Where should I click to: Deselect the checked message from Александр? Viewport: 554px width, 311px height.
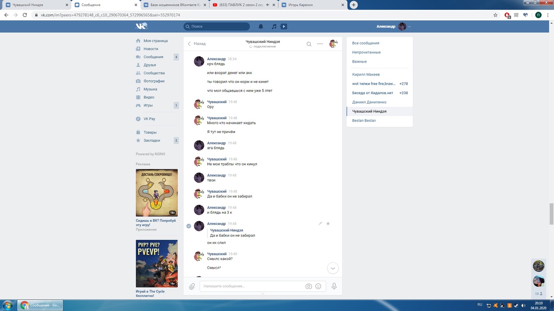click(189, 226)
